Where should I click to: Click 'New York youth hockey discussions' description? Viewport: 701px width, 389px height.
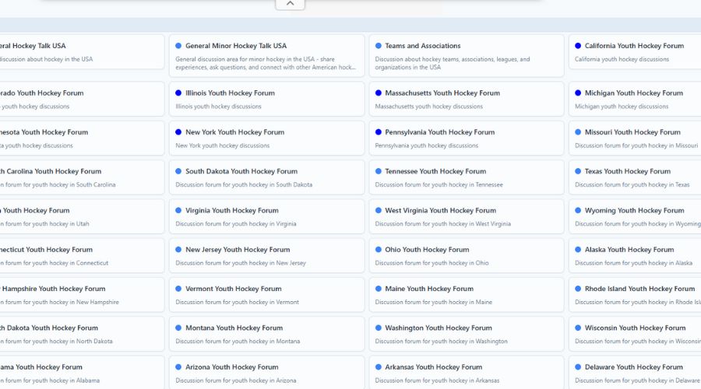tap(223, 145)
